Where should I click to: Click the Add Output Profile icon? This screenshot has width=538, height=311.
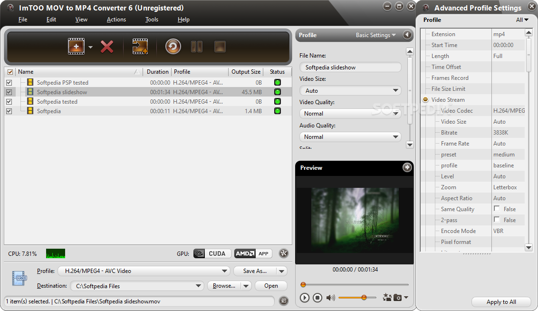(x=140, y=46)
